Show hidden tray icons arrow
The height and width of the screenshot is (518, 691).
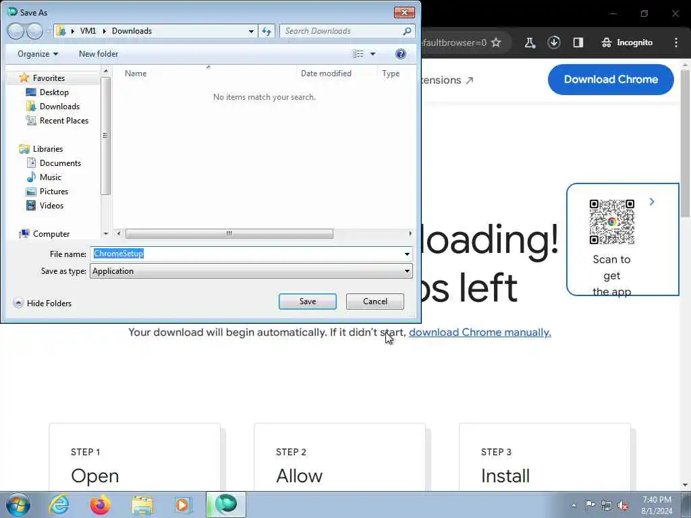click(x=574, y=505)
